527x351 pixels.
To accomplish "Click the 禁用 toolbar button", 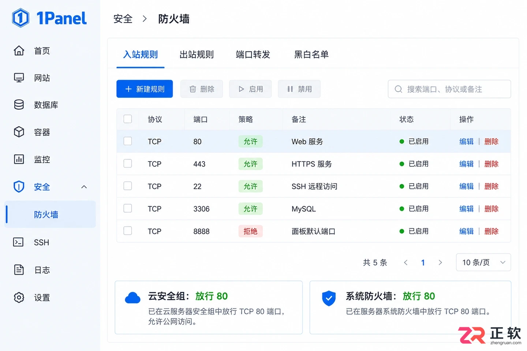I will click(299, 89).
